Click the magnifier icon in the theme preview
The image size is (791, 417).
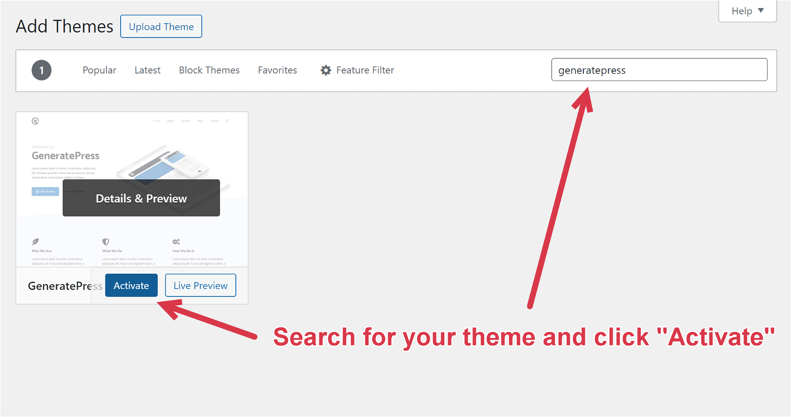click(x=227, y=121)
